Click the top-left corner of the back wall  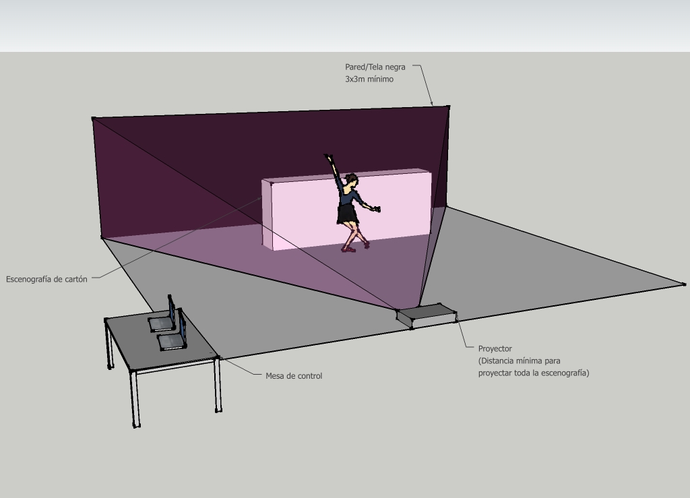coord(94,119)
